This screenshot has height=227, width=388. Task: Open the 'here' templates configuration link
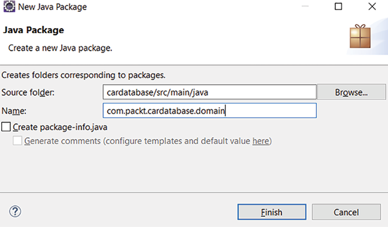(x=260, y=141)
